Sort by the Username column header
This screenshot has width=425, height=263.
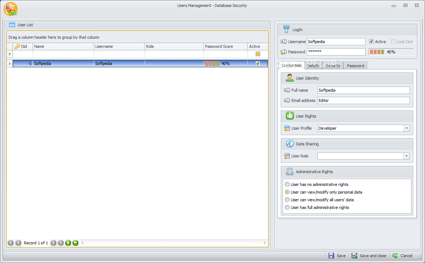119,46
